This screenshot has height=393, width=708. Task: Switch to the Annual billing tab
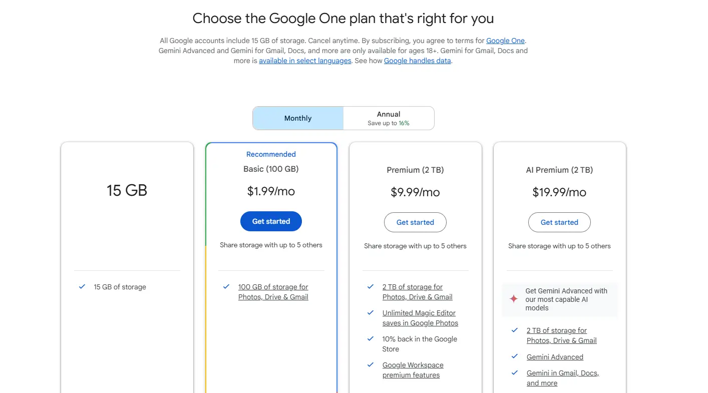[x=389, y=118]
